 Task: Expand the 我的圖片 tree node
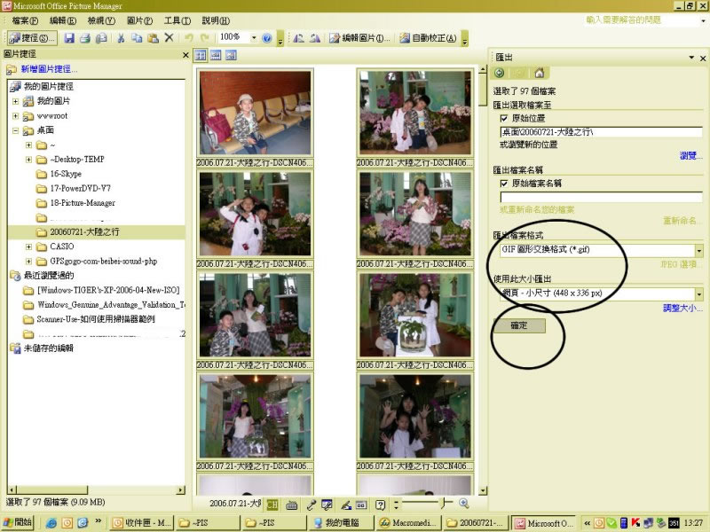(x=15, y=101)
